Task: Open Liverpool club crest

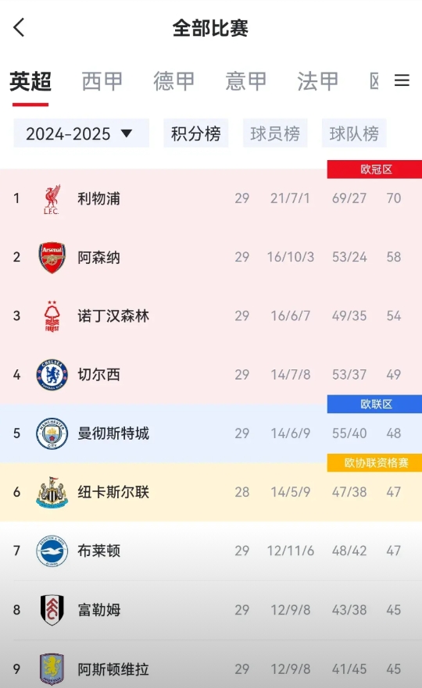Action: pyautogui.click(x=52, y=199)
